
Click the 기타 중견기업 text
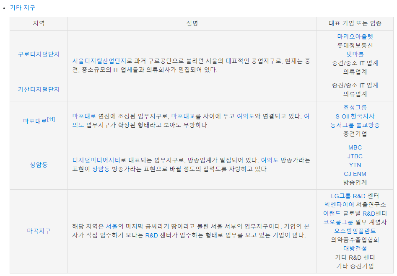click(355, 266)
